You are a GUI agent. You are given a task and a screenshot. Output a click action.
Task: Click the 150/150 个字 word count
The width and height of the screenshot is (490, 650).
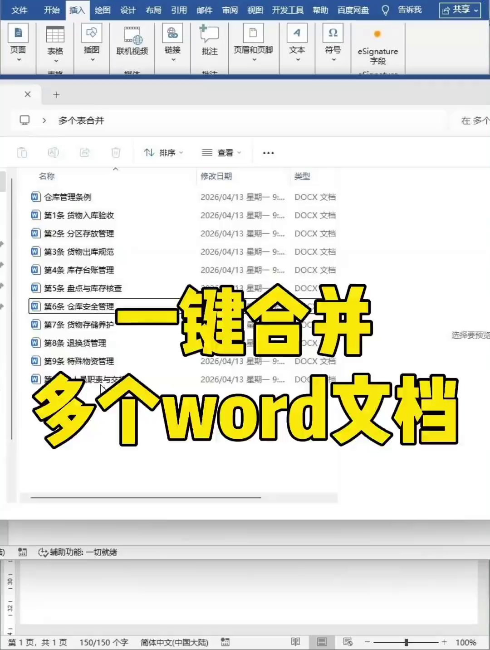click(104, 642)
